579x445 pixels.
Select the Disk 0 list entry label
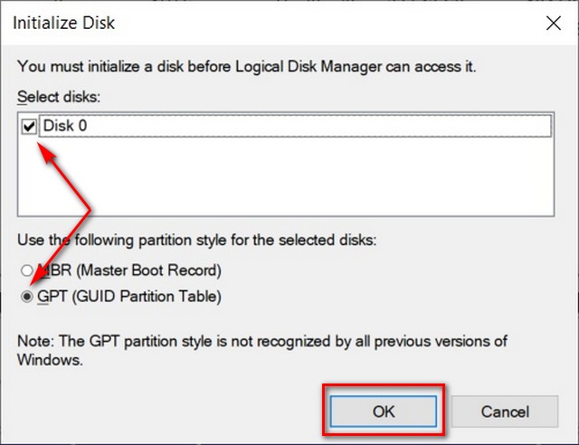[x=65, y=127]
